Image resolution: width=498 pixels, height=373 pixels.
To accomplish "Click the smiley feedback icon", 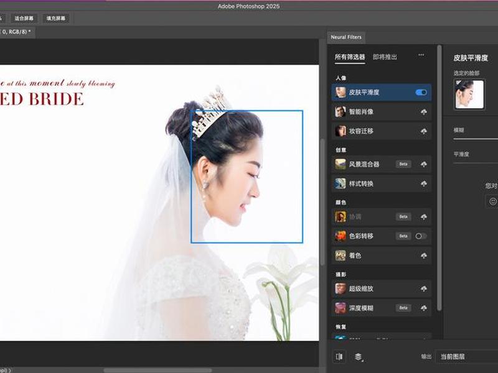I will tap(492, 201).
